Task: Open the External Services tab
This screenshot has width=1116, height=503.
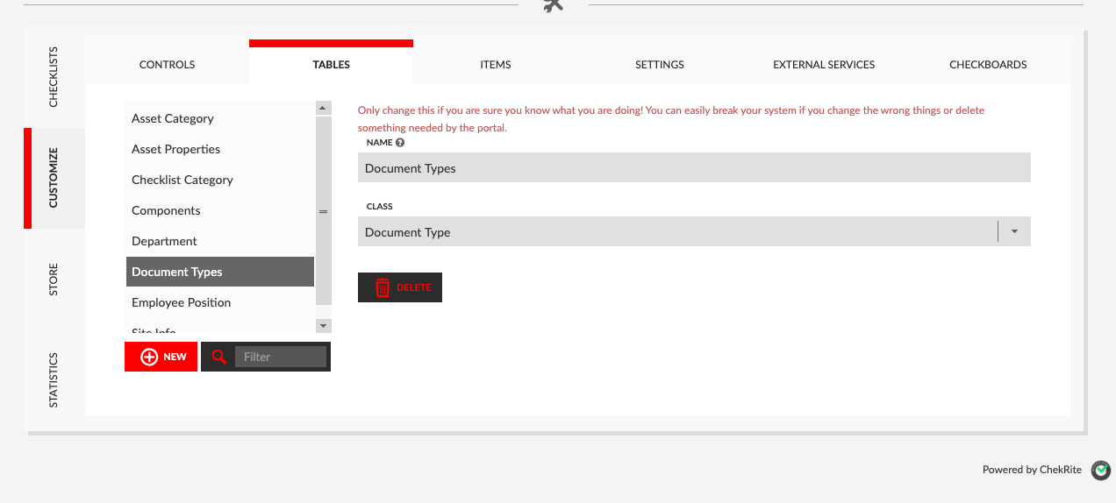Action: tap(823, 65)
